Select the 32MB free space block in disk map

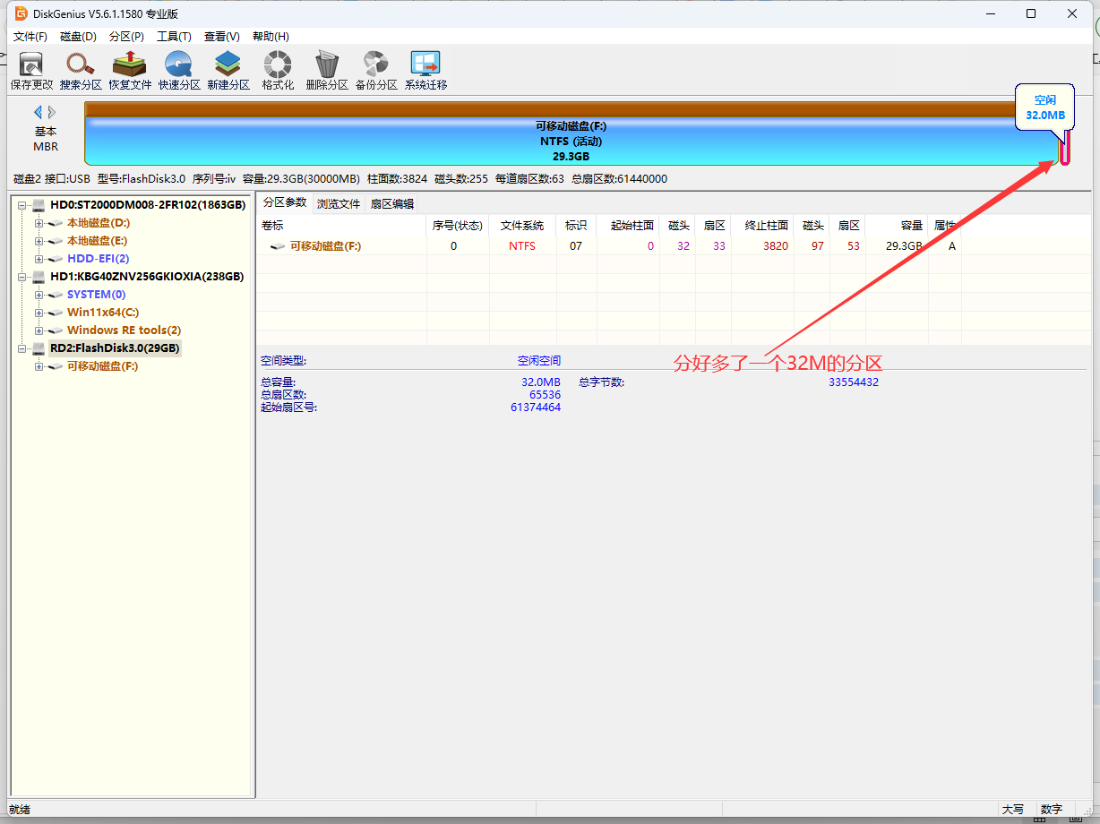click(x=1065, y=147)
